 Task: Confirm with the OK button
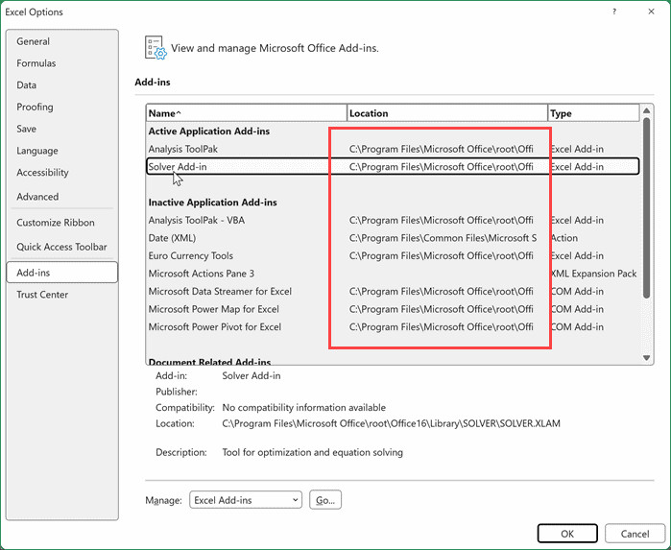point(567,534)
